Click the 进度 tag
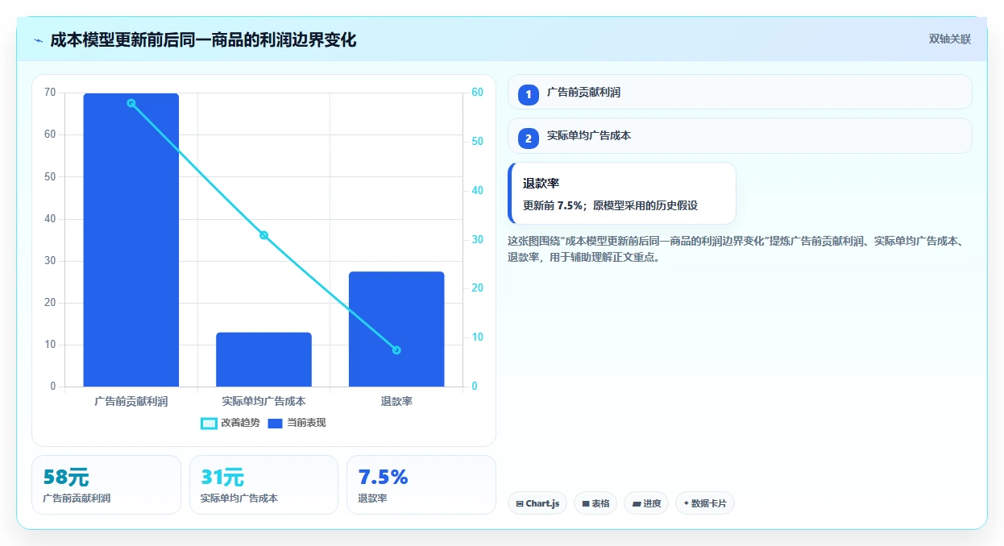The width and height of the screenshot is (1004, 546). (646, 503)
